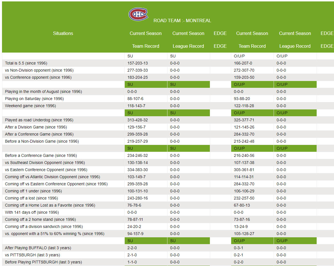The height and width of the screenshot is (266, 334).
Task: Click the SU record 94-157-9
Action: click(136, 234)
